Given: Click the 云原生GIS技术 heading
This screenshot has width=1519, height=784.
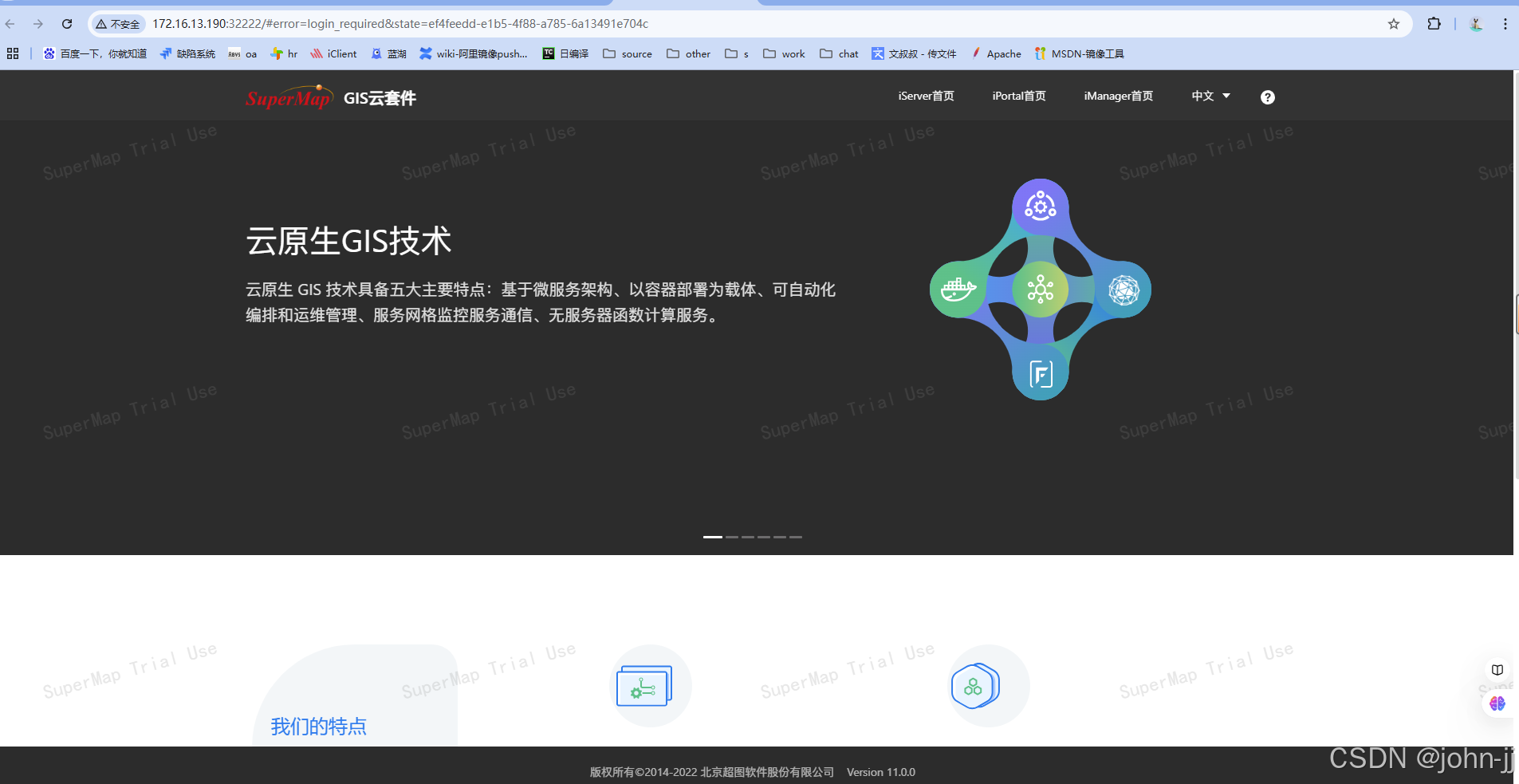Looking at the screenshot, I should point(348,241).
